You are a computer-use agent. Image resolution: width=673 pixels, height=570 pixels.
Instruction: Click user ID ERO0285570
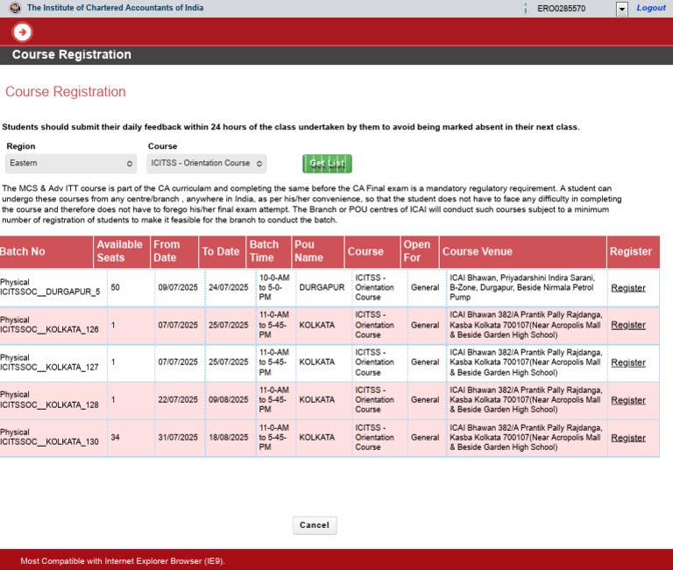[x=561, y=9]
